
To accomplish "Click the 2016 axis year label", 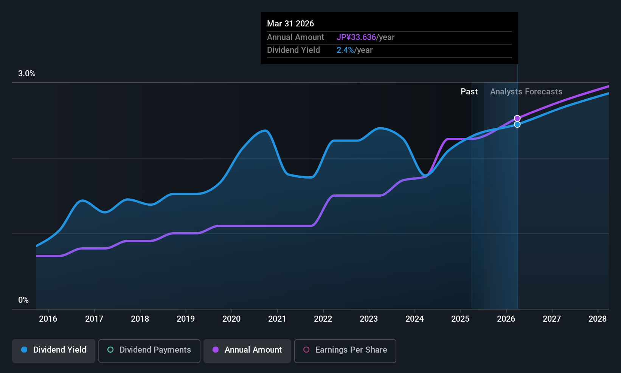I will [x=48, y=319].
